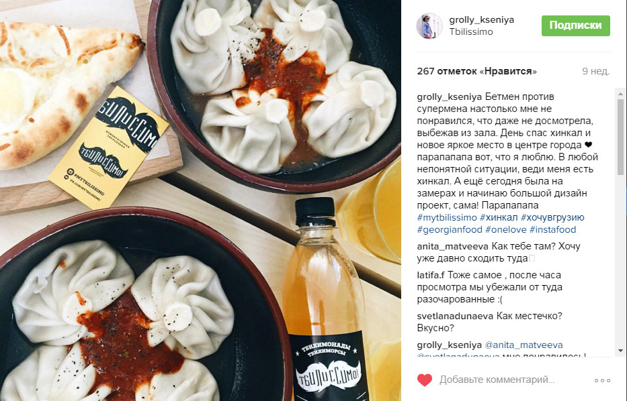The image size is (627, 401).
Task: Open the grolly_kseniya username in header
Action: pyautogui.click(x=481, y=20)
